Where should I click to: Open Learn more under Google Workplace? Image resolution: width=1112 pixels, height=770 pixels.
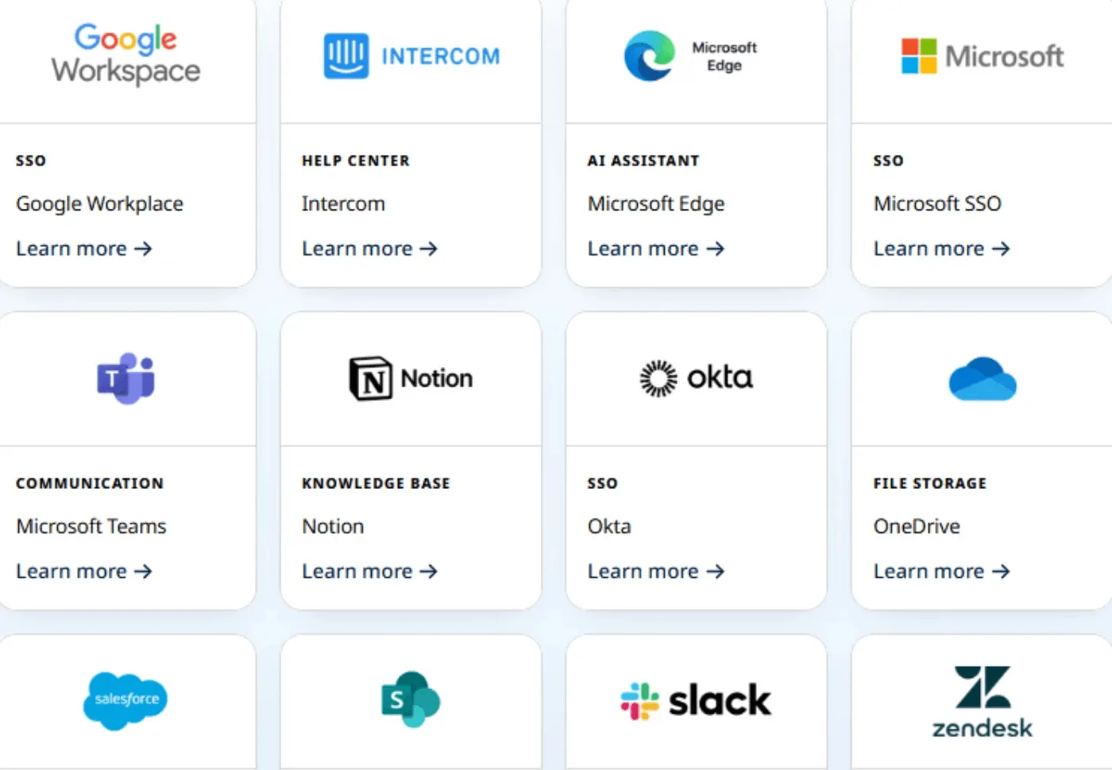[84, 248]
